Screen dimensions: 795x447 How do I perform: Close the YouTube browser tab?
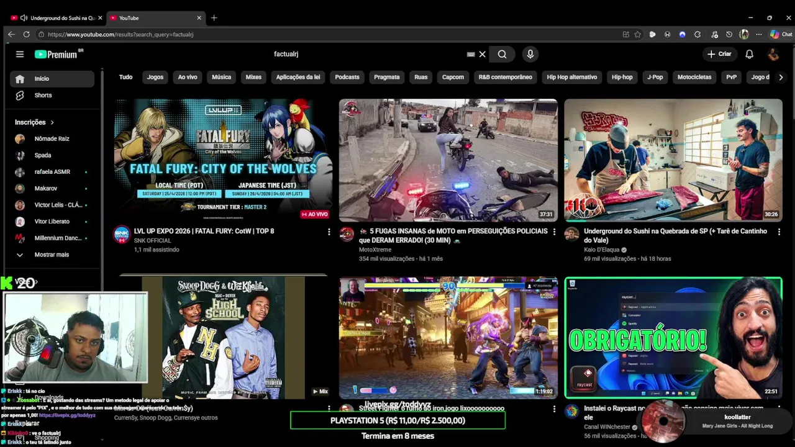click(x=199, y=18)
